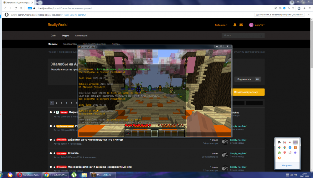Open topic 'забанили за то что я пошутил что я читер'
This screenshot has width=313, height=178.
pyautogui.click(x=95, y=140)
